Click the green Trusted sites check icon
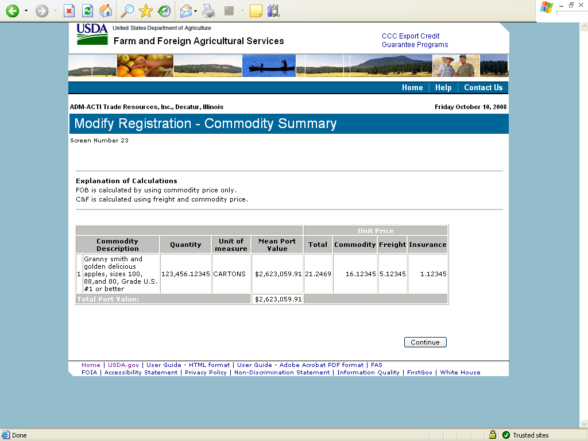 coord(506,435)
